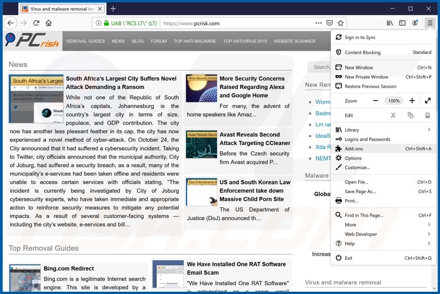Open a new tab with plus button
Image resolution: width=440 pixels, height=294 pixels.
click(113, 9)
